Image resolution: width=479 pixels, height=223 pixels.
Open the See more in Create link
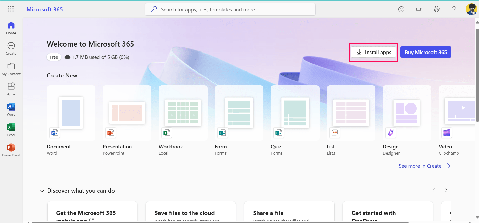[x=424, y=166]
